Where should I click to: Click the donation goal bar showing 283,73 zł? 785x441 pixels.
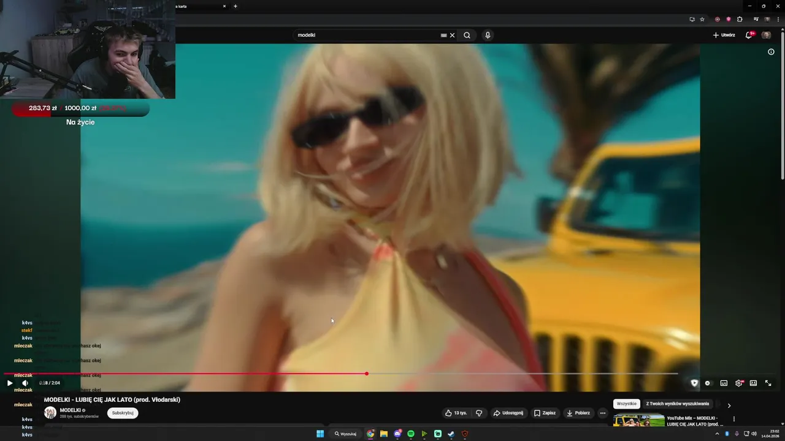pos(80,108)
